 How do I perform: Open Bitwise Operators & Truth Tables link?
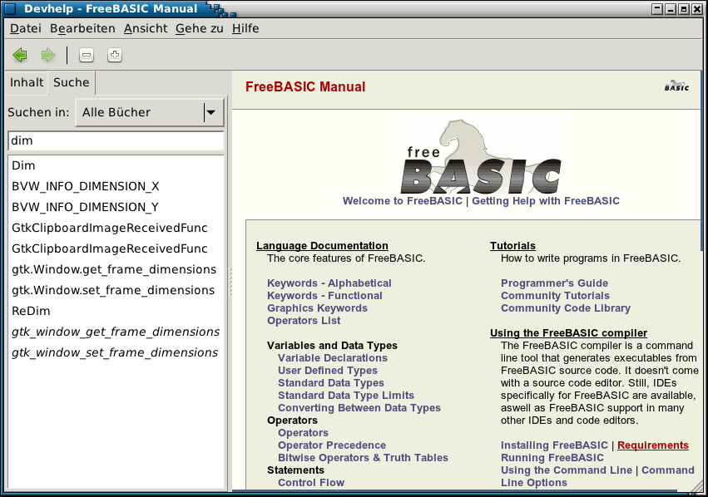click(x=363, y=458)
